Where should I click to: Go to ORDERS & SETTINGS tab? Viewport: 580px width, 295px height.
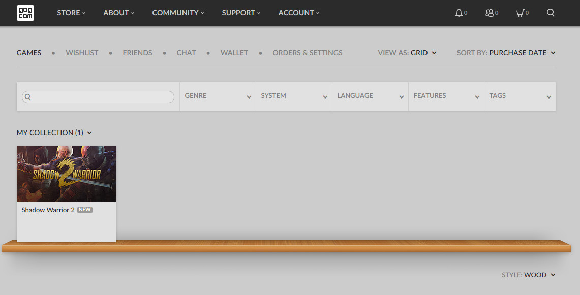(x=307, y=53)
